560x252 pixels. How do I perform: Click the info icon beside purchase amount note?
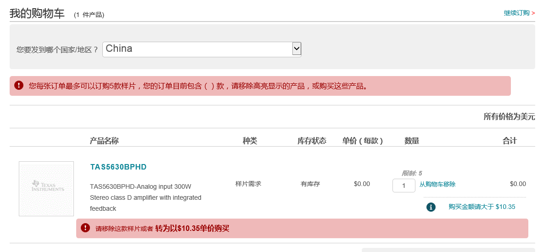tap(431, 207)
